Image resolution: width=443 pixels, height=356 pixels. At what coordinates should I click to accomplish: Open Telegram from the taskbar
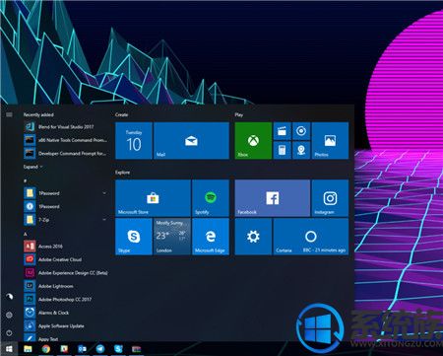click(x=100, y=349)
